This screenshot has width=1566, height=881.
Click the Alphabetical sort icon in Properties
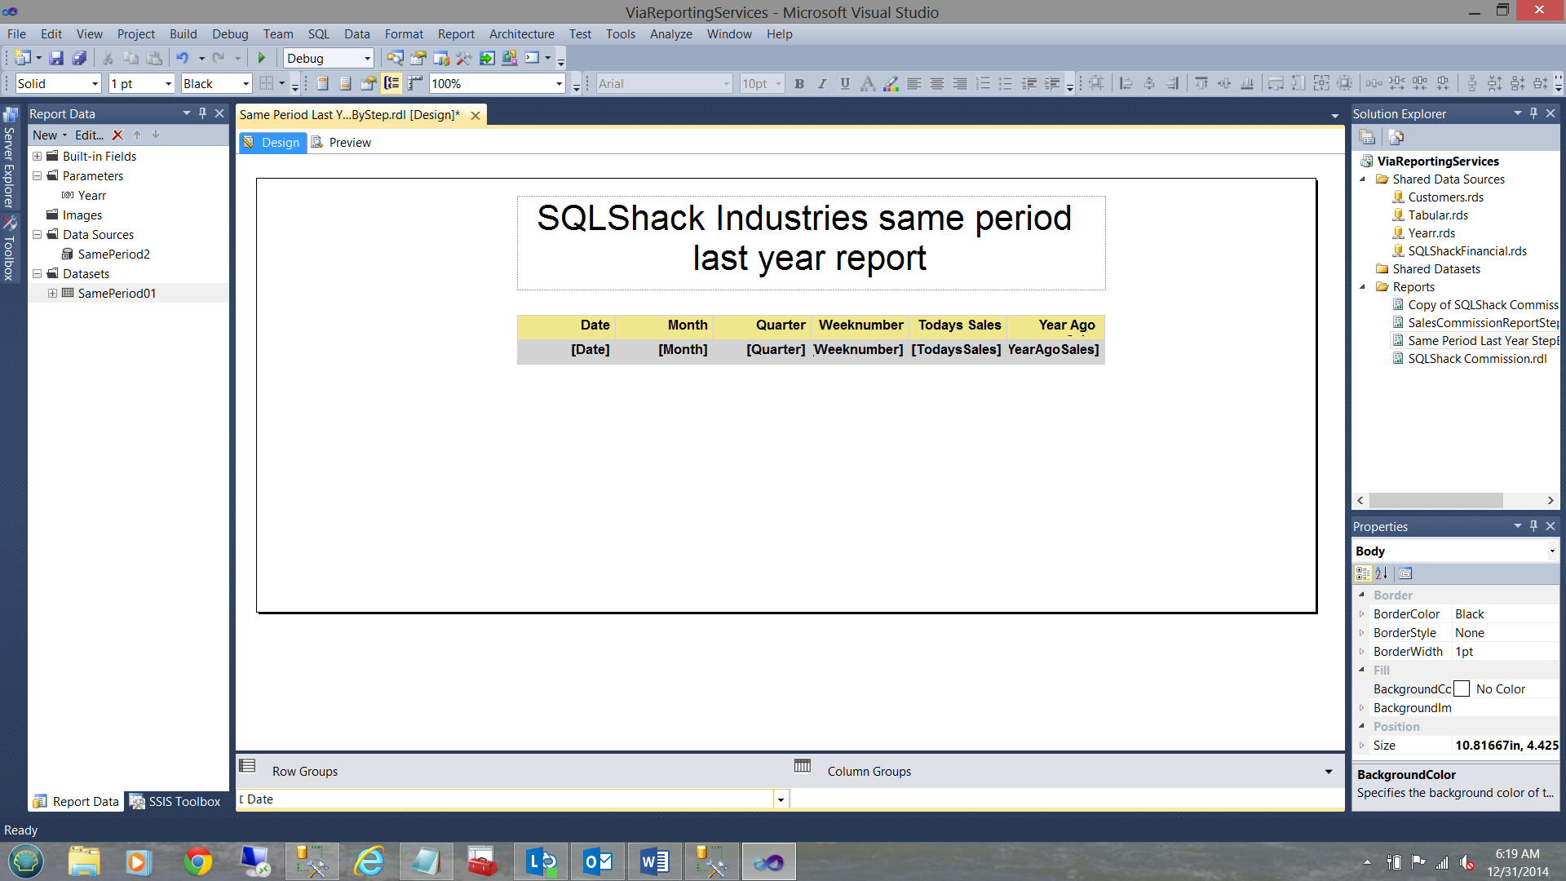(1382, 573)
